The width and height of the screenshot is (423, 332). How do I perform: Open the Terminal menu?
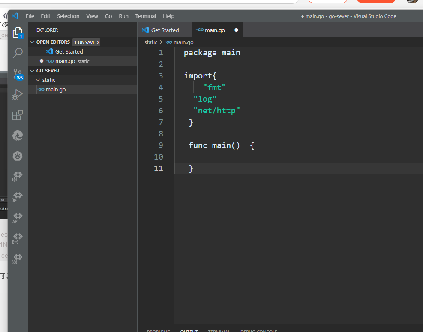point(146,16)
